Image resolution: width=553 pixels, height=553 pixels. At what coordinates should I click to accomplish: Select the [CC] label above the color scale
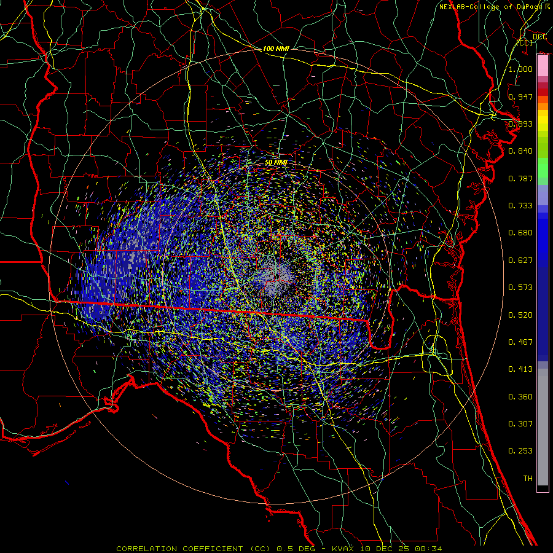pyautogui.click(x=525, y=42)
